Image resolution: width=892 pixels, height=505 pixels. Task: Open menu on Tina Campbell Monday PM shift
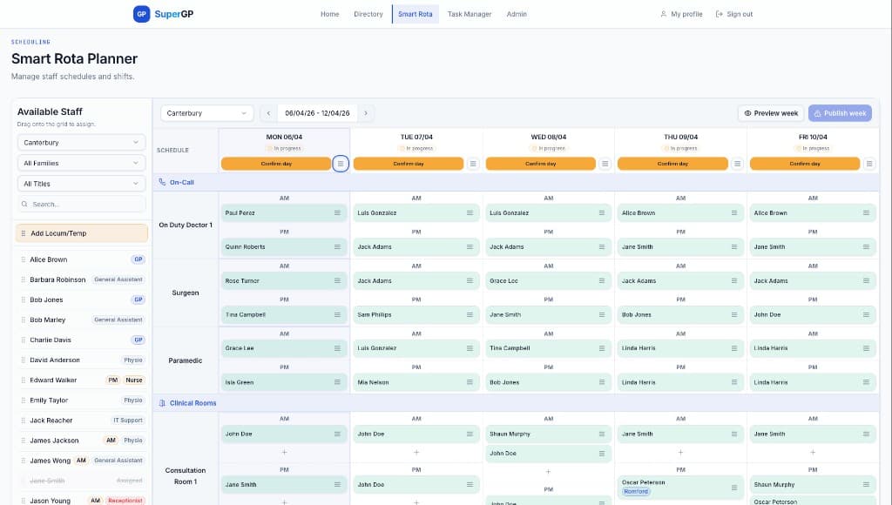[337, 314]
